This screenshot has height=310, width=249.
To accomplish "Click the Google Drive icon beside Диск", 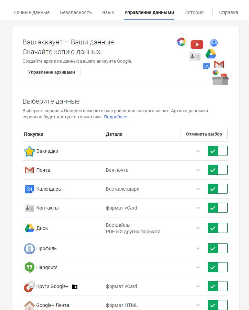I will [30, 228].
